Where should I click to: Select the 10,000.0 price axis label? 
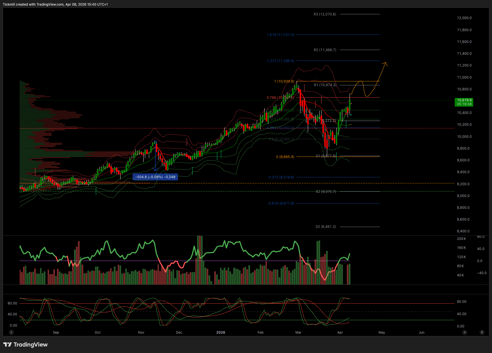pyautogui.click(x=464, y=137)
